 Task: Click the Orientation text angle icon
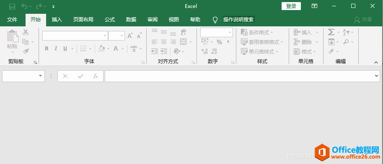[x=177, y=51]
